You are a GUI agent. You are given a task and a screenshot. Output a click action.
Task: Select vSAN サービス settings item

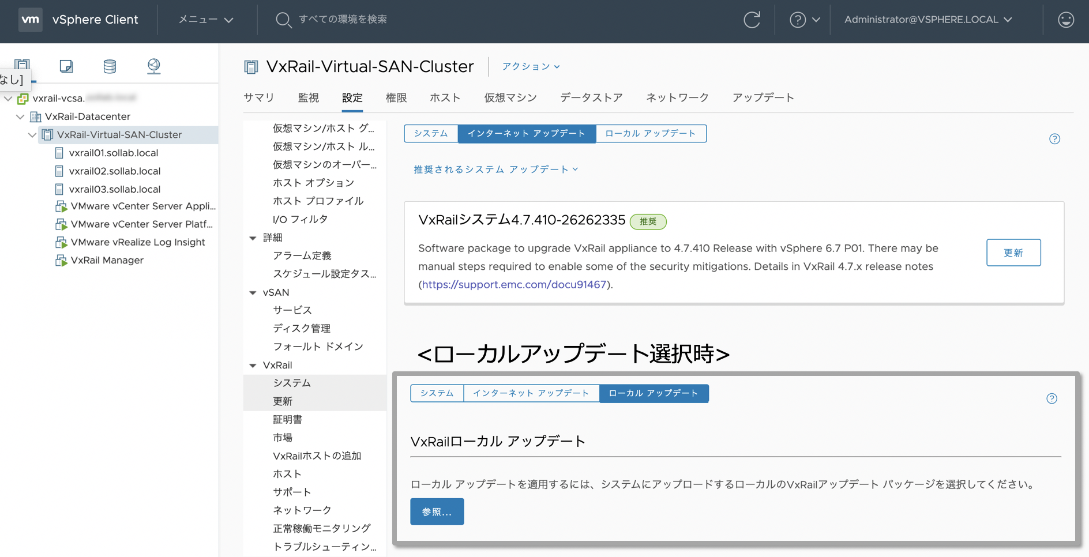(x=292, y=310)
